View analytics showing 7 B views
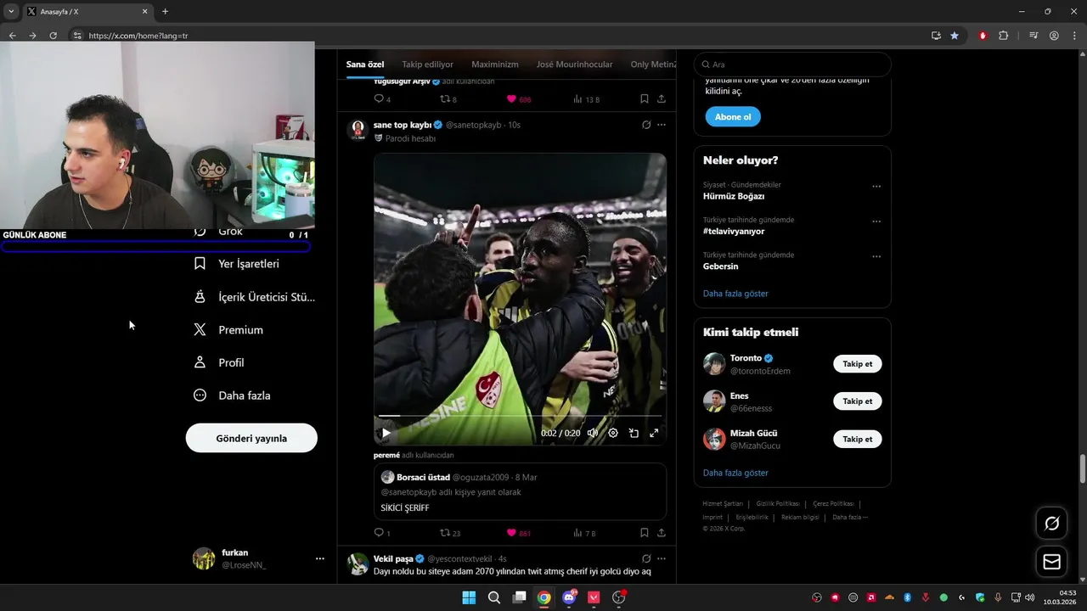This screenshot has height=611, width=1087. click(584, 533)
